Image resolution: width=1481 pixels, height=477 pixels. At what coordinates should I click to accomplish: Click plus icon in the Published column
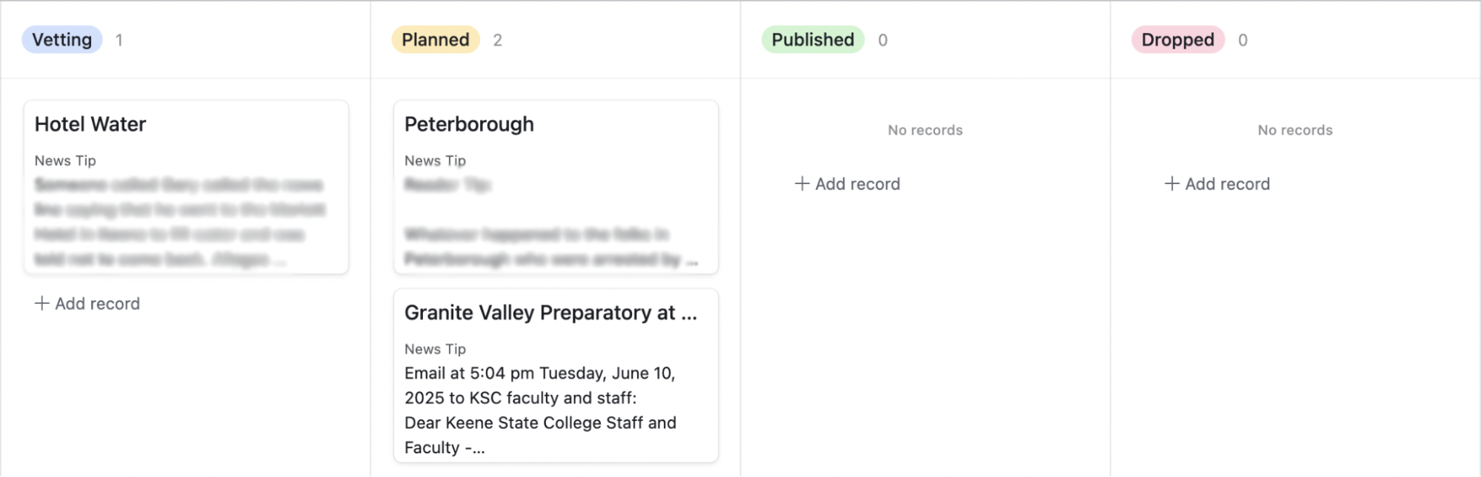[x=802, y=184]
